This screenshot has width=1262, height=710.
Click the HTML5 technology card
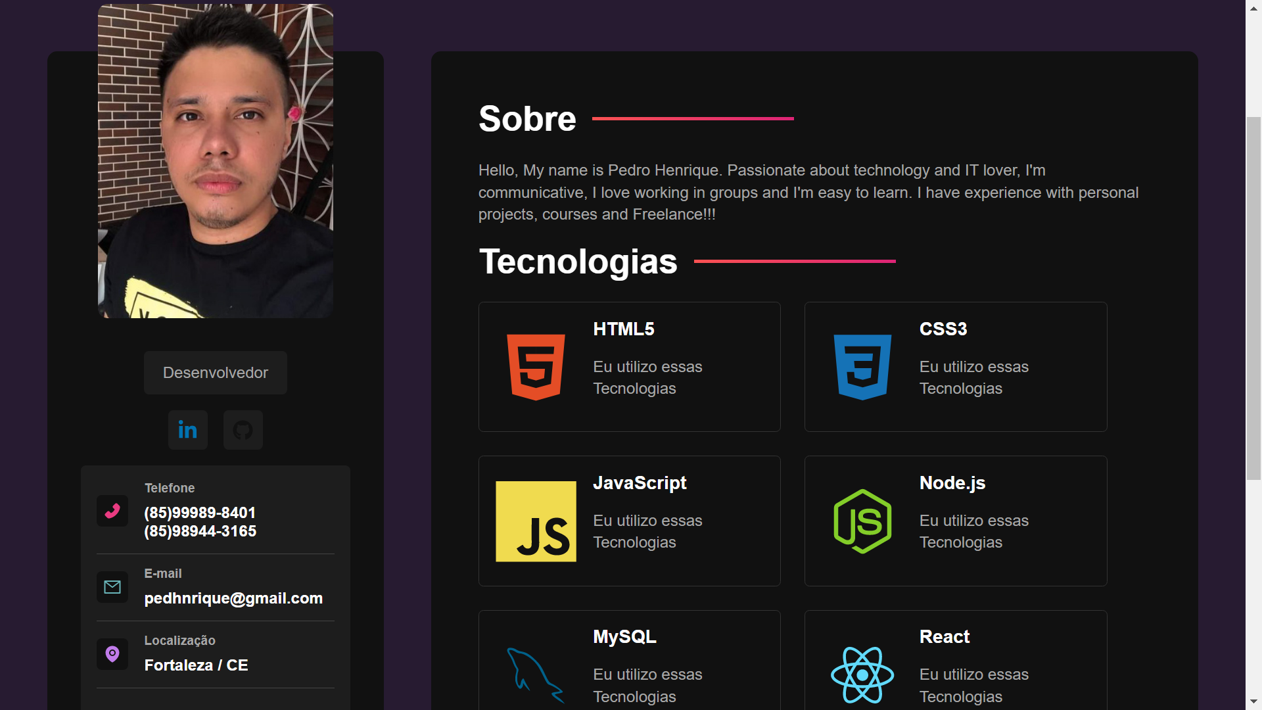pyautogui.click(x=629, y=366)
